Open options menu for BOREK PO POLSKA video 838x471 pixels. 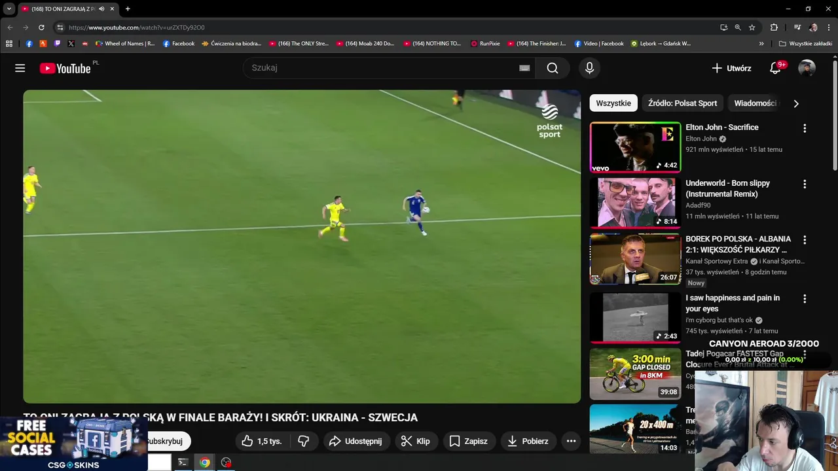click(805, 240)
